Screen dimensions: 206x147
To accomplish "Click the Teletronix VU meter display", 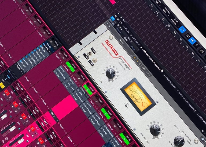I will point(138,96).
